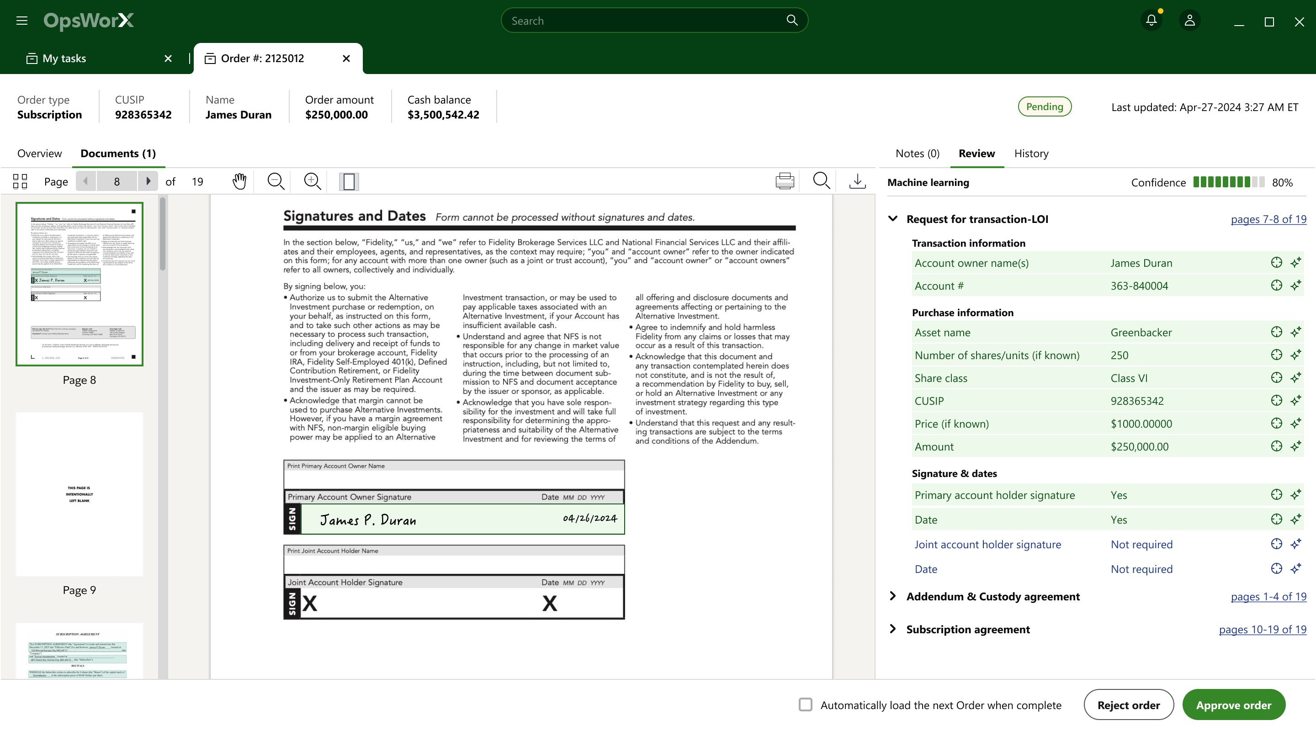
Task: Open notifications bell icon
Action: click(1151, 21)
